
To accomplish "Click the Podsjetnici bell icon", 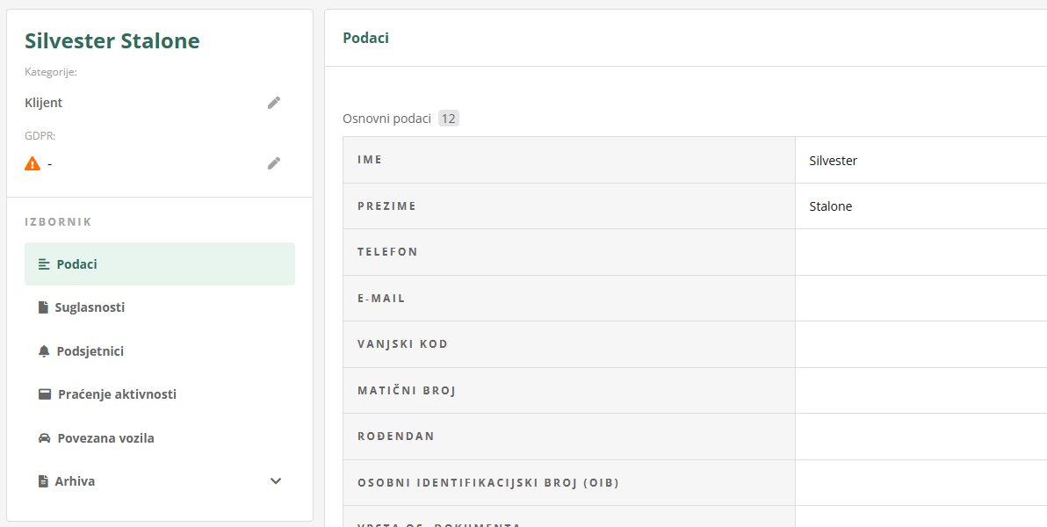I will click(x=44, y=351).
